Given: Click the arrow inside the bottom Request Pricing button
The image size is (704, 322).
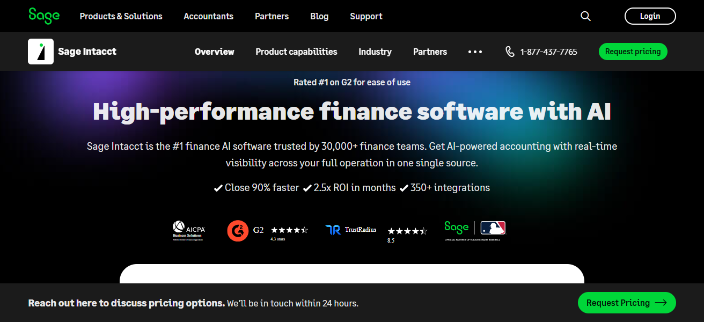Looking at the screenshot, I should point(662,303).
